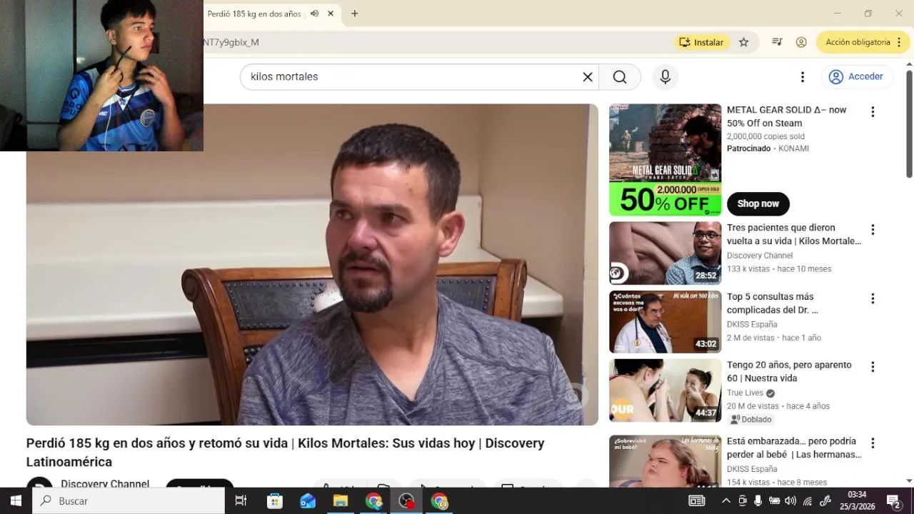914x514 pixels.
Task: Open the media control icon in toolbar
Action: (777, 42)
